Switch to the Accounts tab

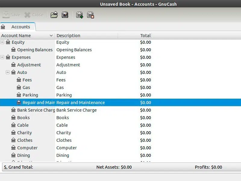coord(20,27)
